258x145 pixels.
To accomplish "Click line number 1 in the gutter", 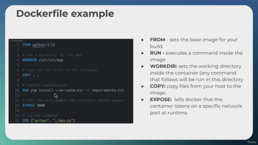I will (18, 45).
